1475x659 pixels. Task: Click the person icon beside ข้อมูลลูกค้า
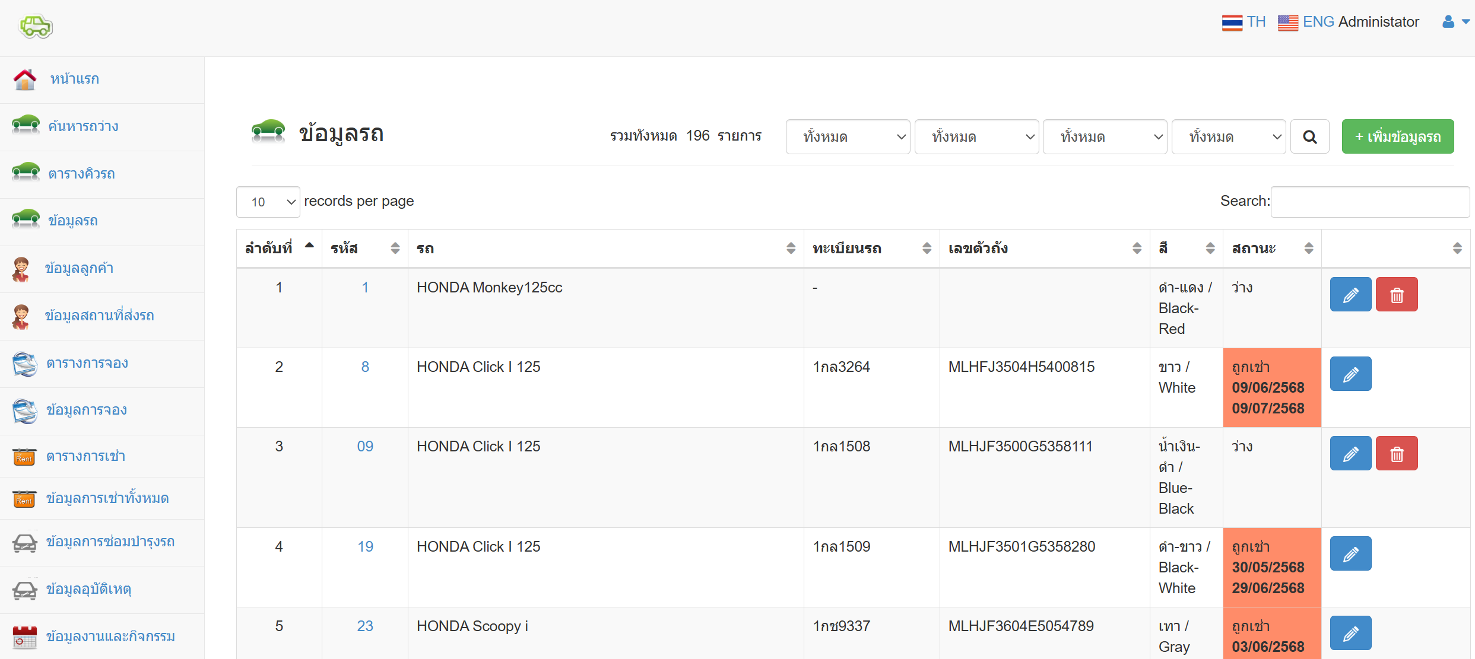21,269
